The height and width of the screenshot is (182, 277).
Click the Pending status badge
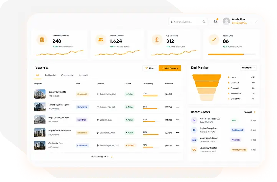pos(130,146)
